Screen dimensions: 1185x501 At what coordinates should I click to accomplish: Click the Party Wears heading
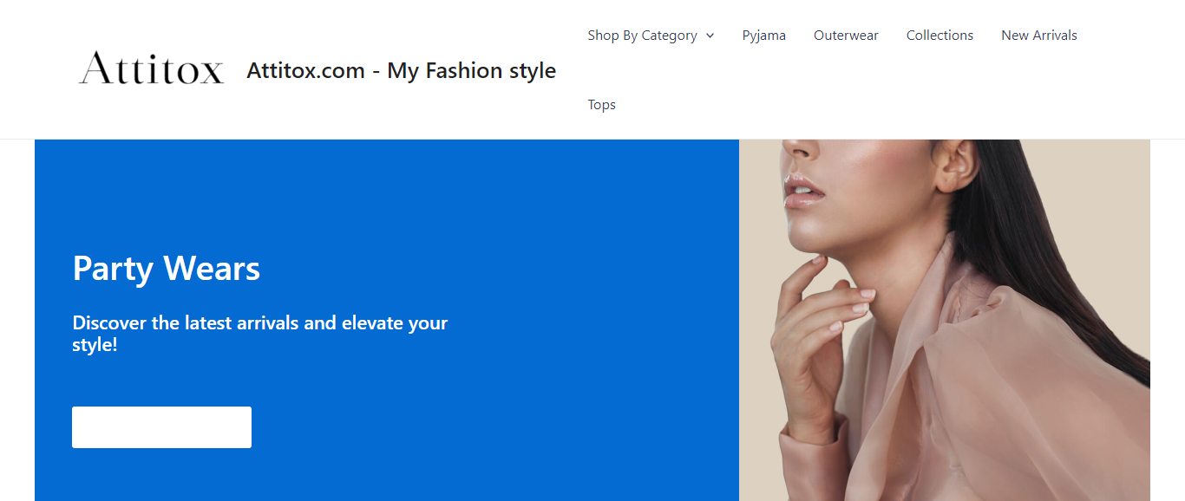click(167, 268)
